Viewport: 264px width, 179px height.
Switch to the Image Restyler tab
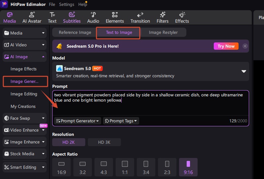point(163,32)
